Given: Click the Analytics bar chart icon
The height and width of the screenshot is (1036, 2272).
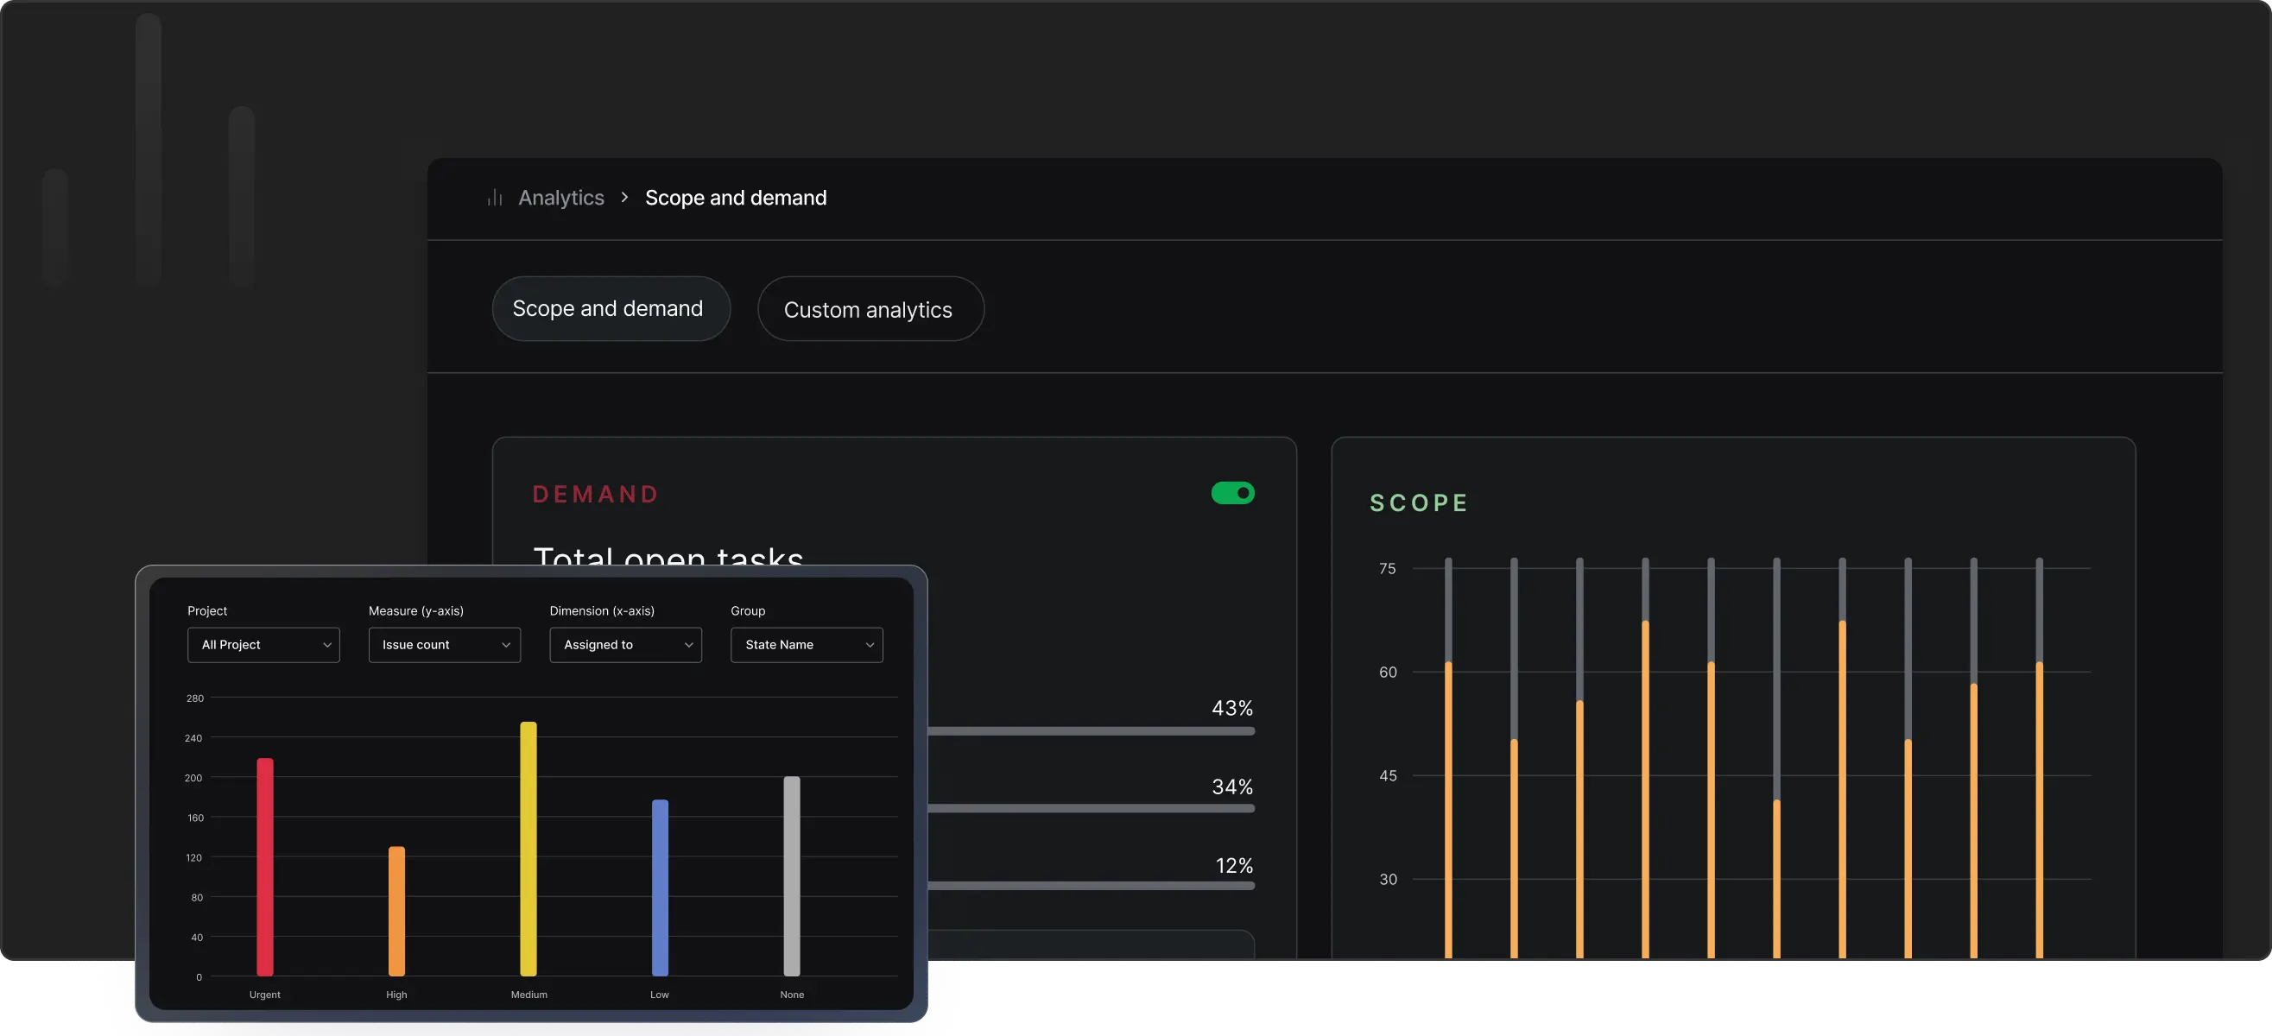Looking at the screenshot, I should (x=495, y=198).
